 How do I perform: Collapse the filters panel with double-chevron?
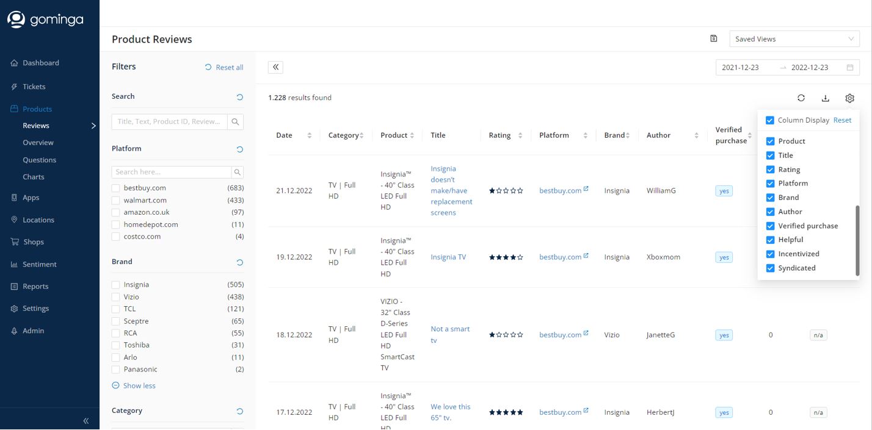[275, 67]
